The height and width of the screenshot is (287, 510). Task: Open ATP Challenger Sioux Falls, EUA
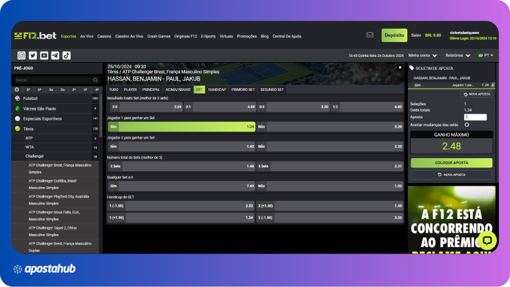(56, 216)
